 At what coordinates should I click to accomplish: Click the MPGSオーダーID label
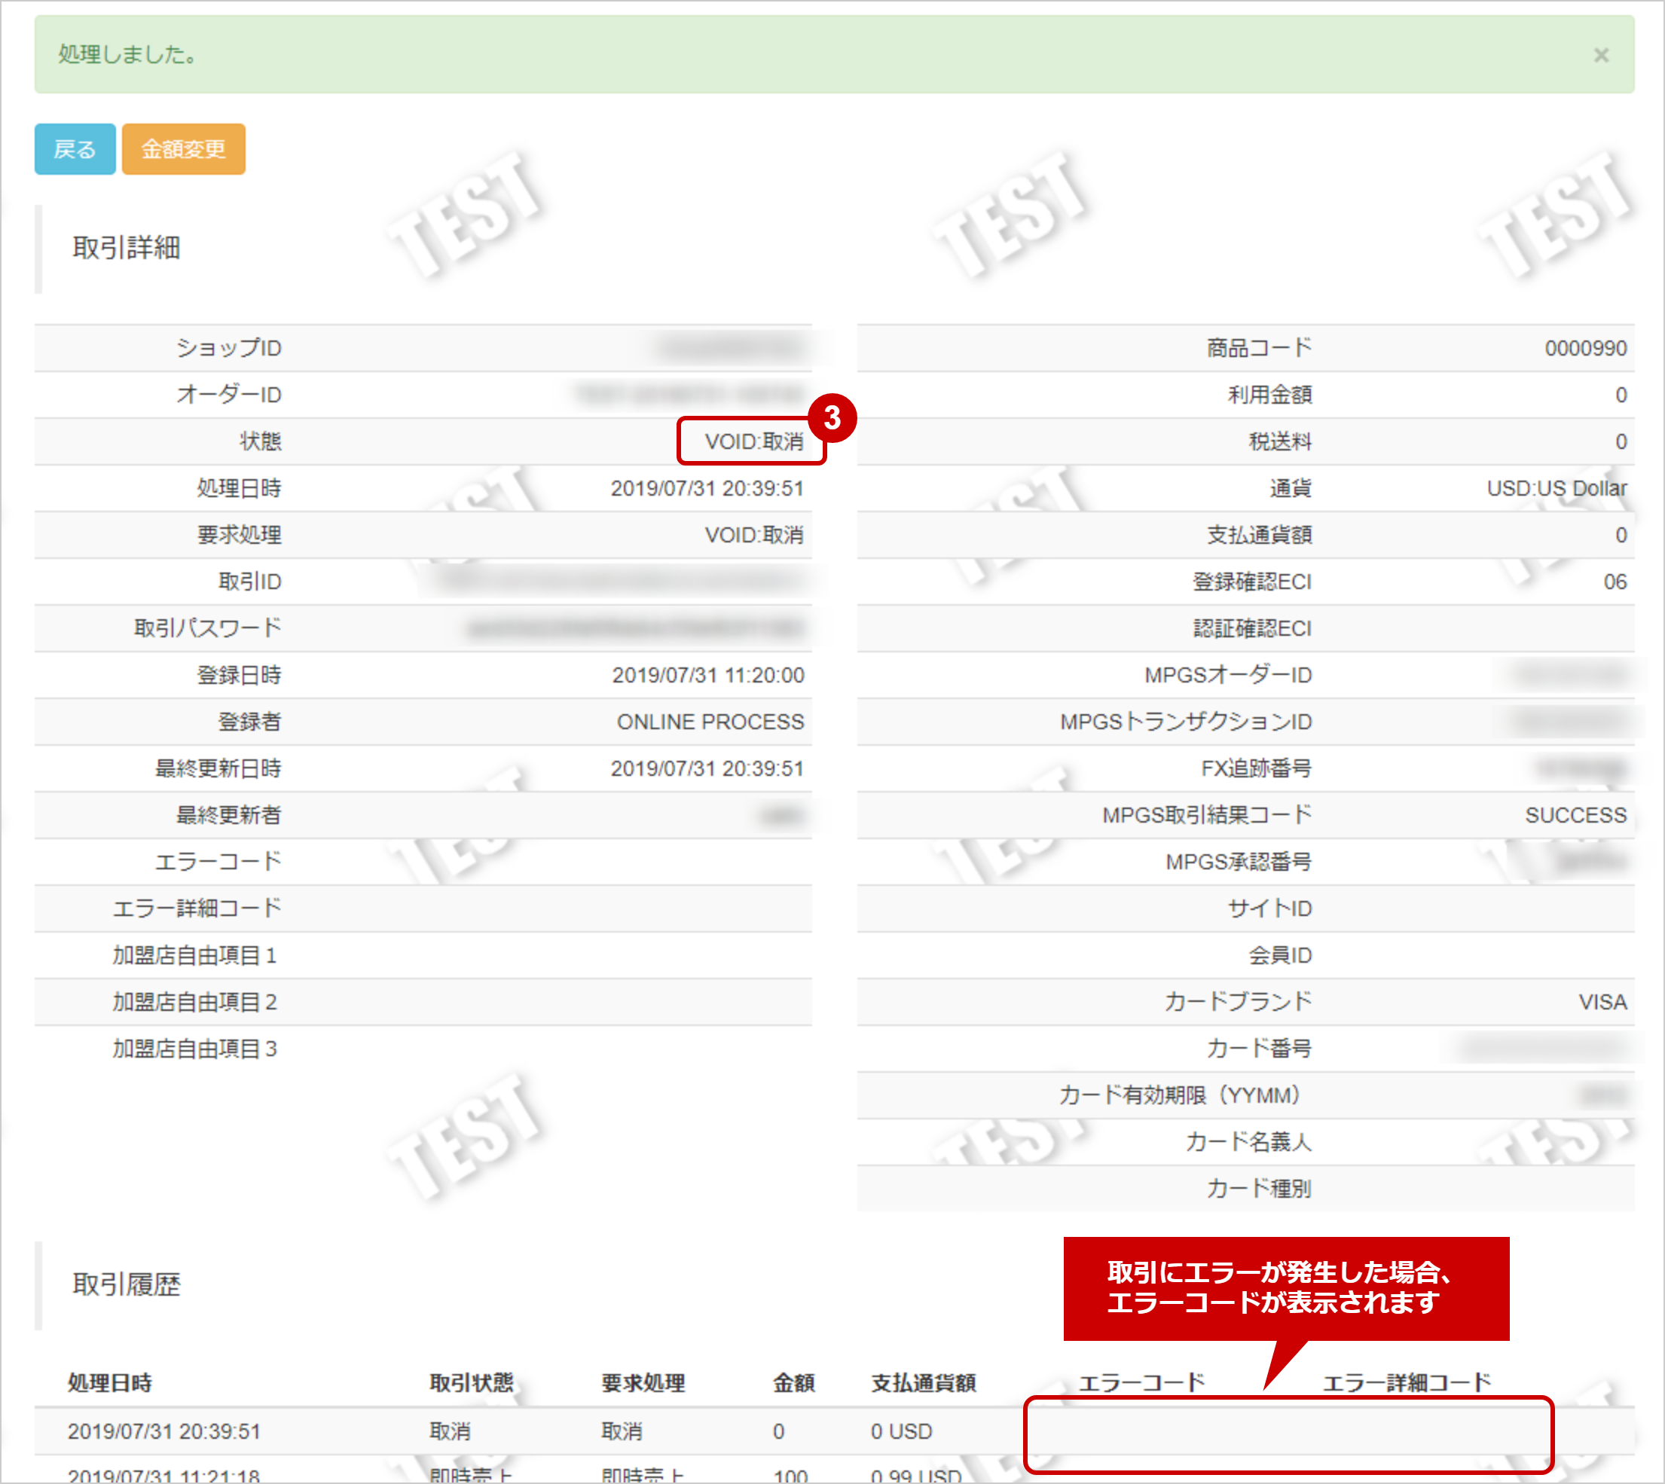1228,675
